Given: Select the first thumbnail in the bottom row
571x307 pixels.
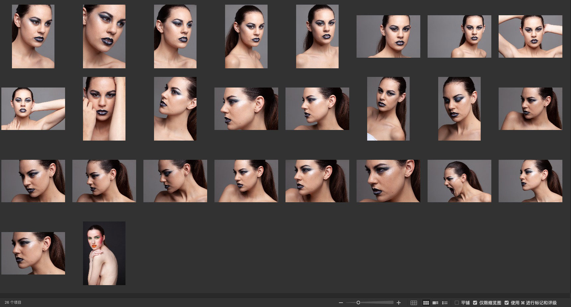Looking at the screenshot, I should tap(33, 253).
